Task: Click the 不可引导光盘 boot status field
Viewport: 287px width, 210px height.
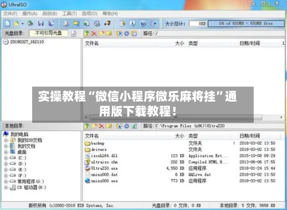Action: point(48,33)
